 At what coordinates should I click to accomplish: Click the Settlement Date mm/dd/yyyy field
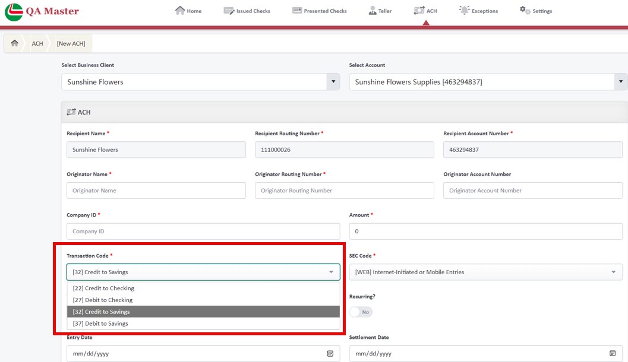[485, 354]
